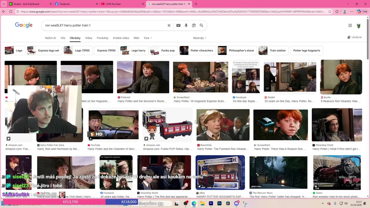Open Reddit 33 years on this Day link
The height and width of the screenshot is (208, 370).
coord(289,101)
